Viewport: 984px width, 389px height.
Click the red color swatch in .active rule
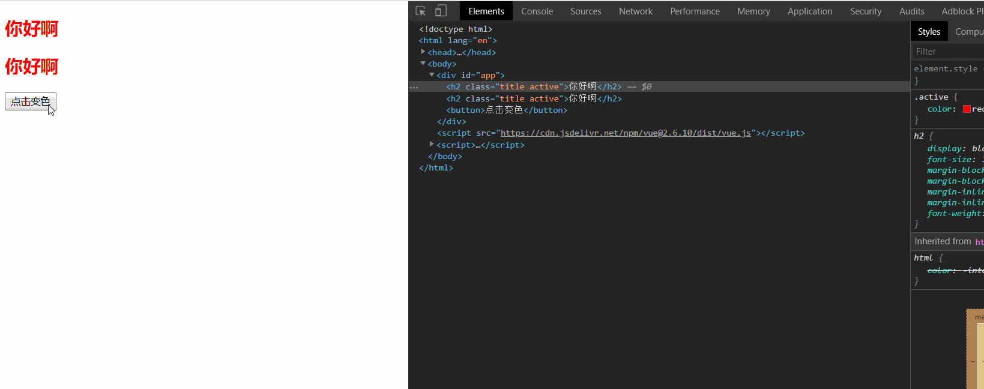click(967, 109)
